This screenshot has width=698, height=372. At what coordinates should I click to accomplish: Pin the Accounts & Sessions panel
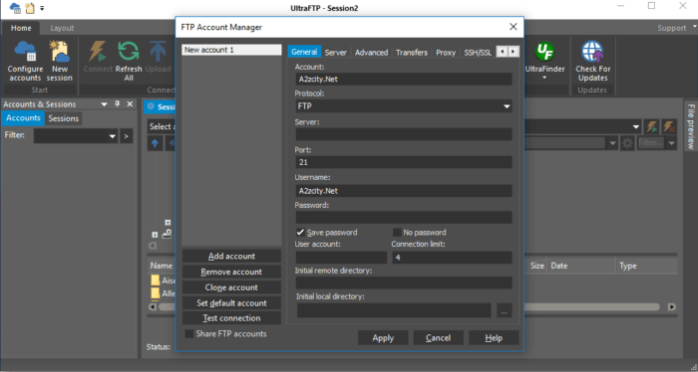[117, 103]
